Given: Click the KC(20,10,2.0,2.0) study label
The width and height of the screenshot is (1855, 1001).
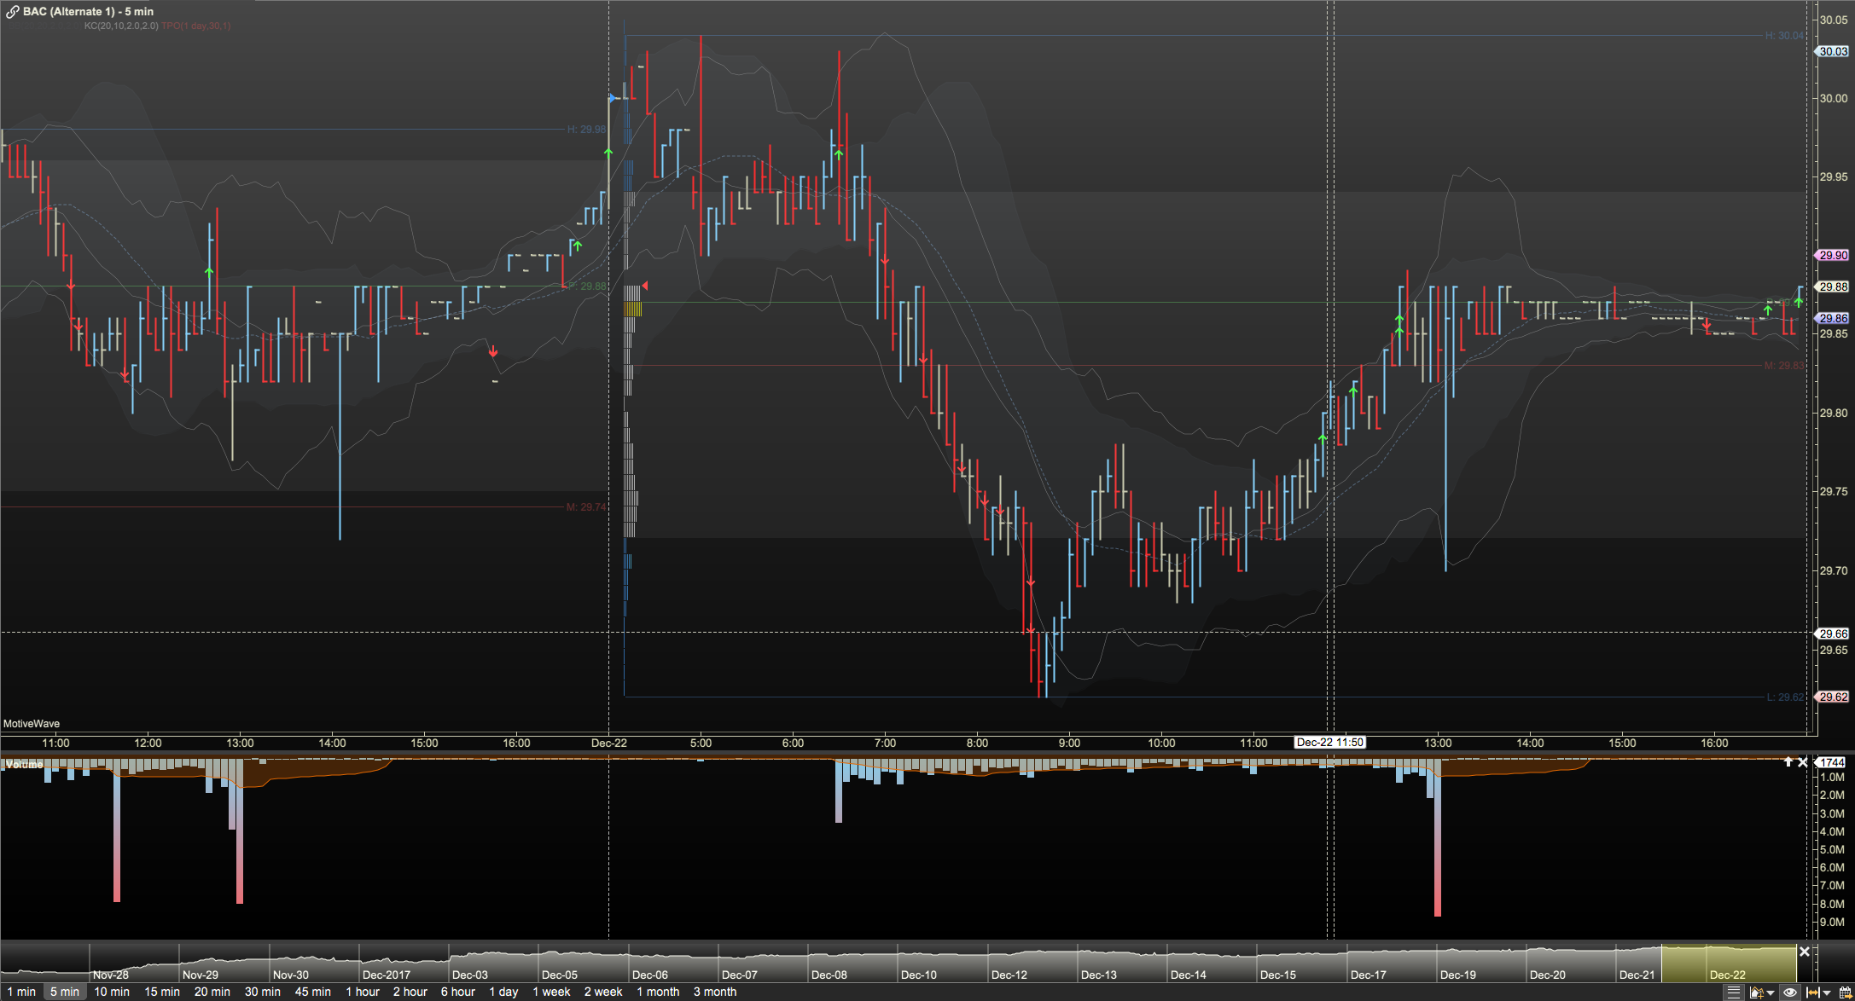Looking at the screenshot, I should (121, 26).
